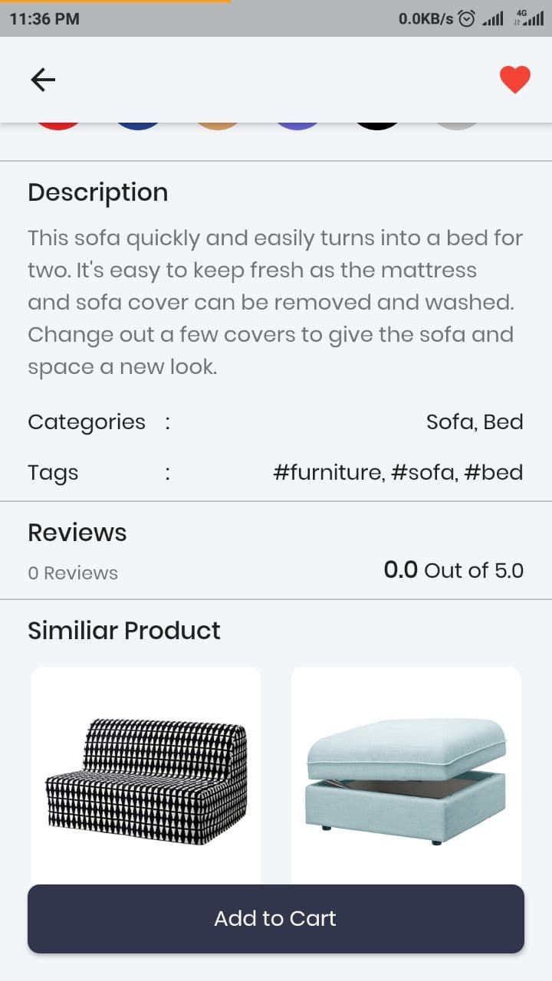Pick the gray color swatch

coord(457,126)
